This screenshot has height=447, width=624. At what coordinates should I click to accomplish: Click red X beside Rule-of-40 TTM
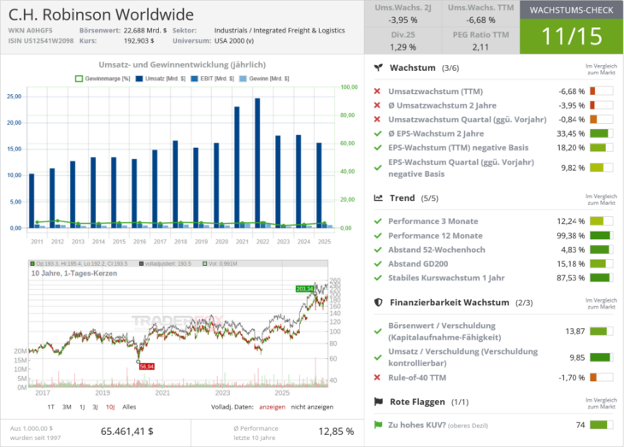(377, 377)
